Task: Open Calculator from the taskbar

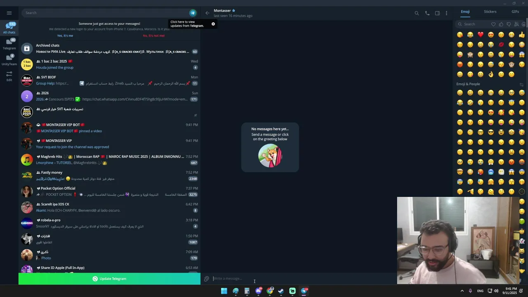Action: [247, 291]
